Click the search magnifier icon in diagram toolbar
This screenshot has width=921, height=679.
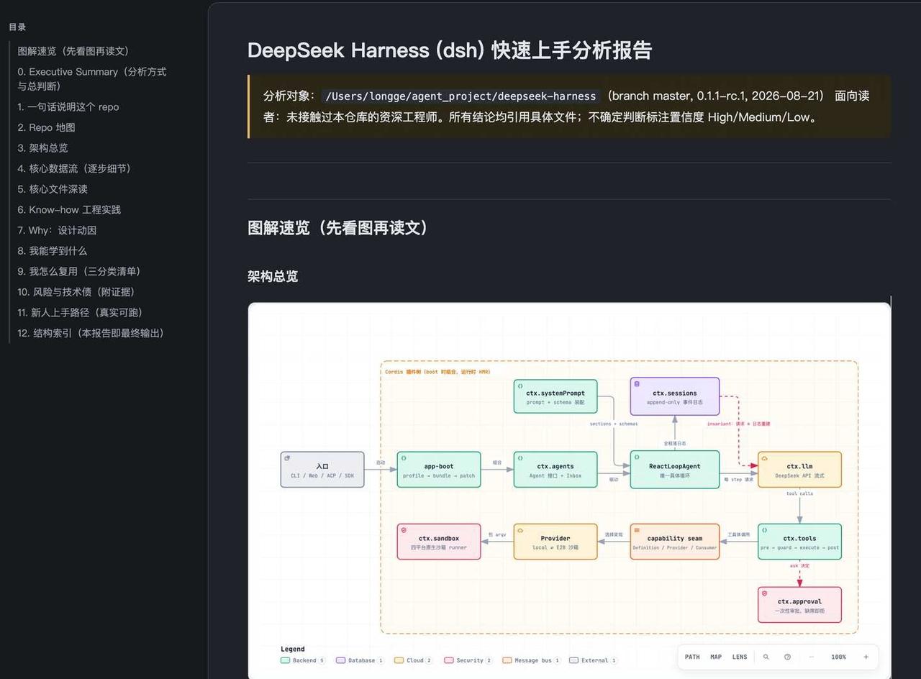click(x=766, y=657)
